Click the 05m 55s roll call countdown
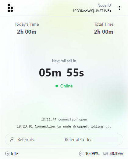128x159 pixels. 62,72
